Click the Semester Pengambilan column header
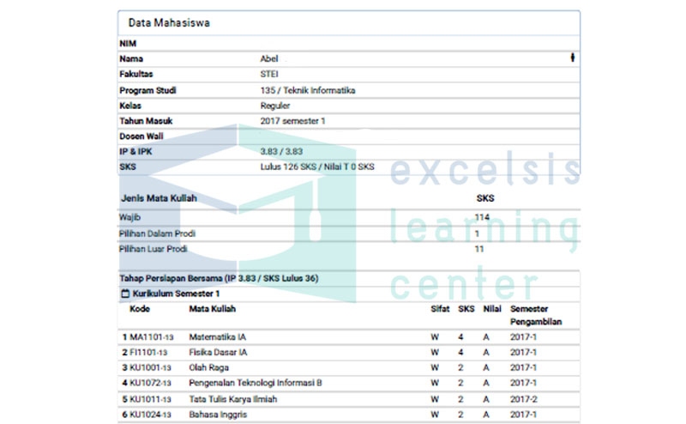The height and width of the screenshot is (424, 686). pyautogui.click(x=529, y=315)
